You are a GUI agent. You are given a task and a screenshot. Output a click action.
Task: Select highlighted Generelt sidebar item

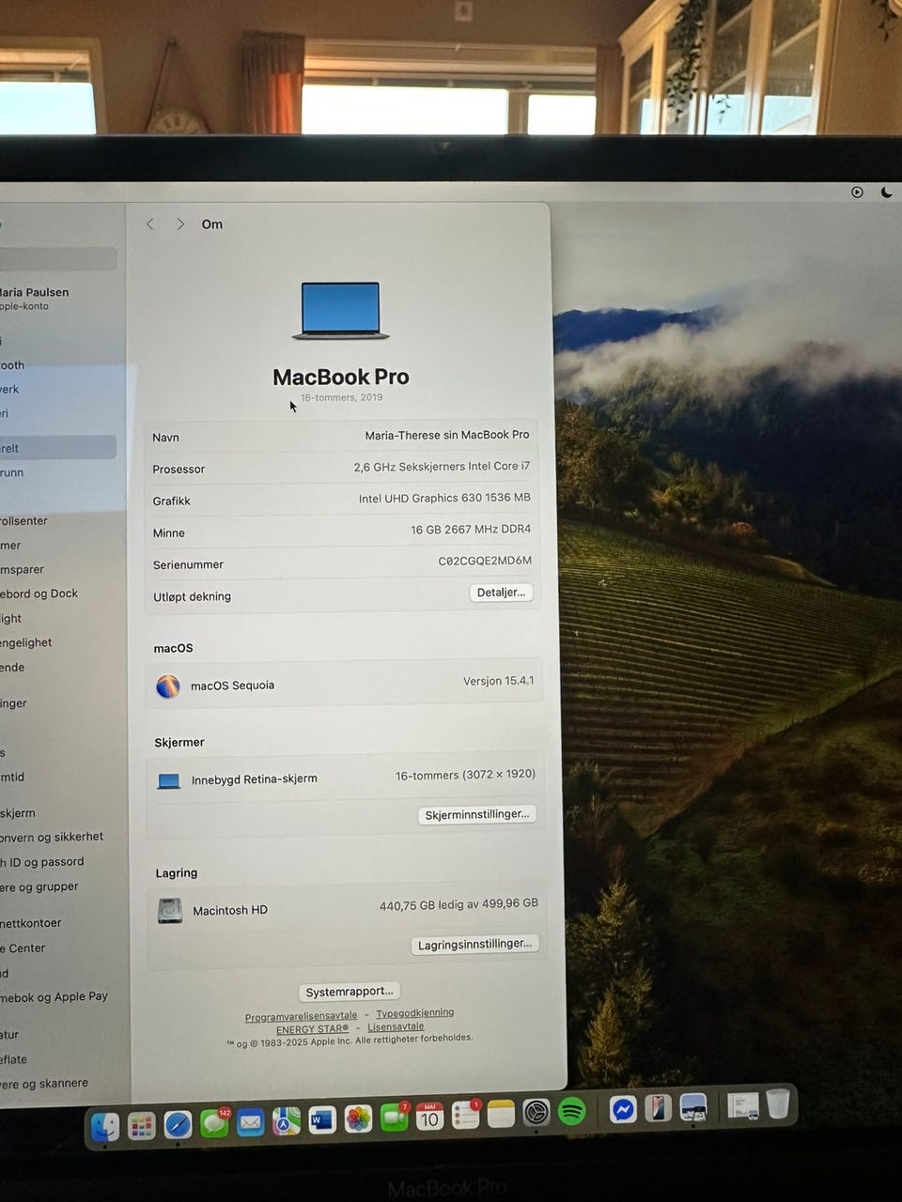58,448
